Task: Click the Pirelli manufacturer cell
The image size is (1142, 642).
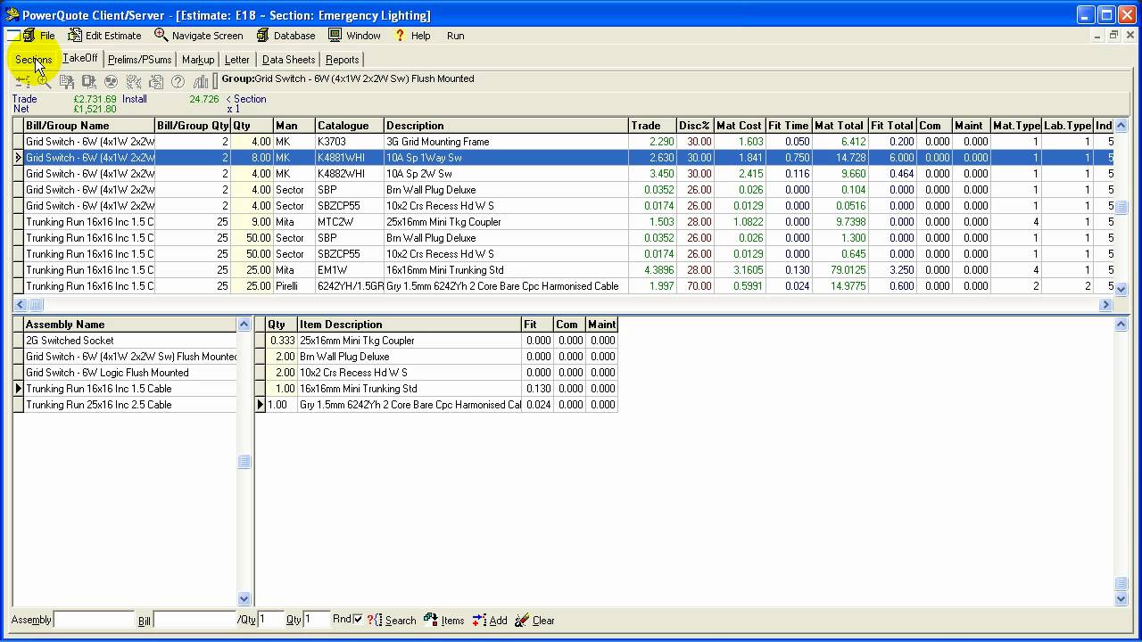Action: (294, 286)
